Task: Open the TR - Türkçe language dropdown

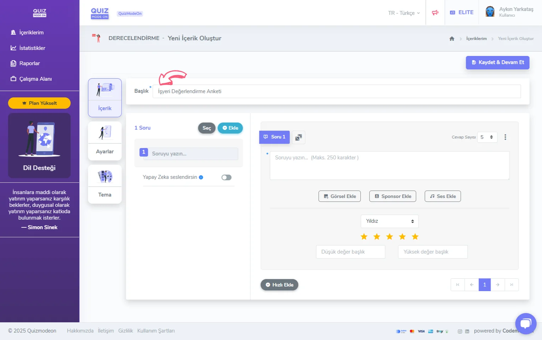Action: point(404,13)
